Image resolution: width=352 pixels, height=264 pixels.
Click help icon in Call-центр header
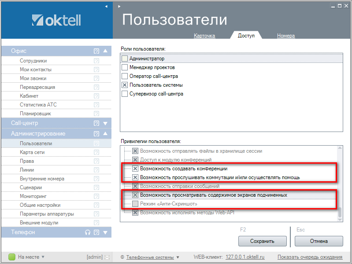tap(96, 123)
